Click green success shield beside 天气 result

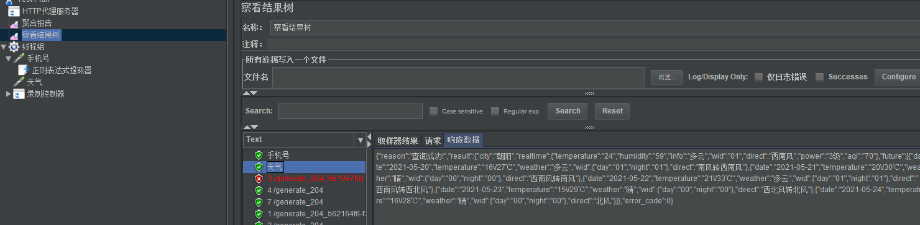[259, 167]
